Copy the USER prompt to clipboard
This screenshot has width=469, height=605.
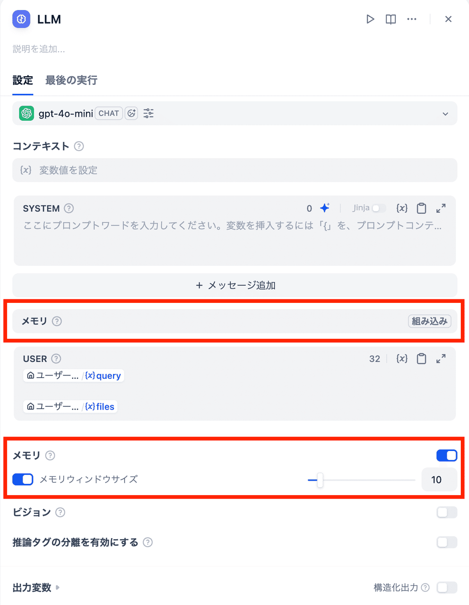421,359
